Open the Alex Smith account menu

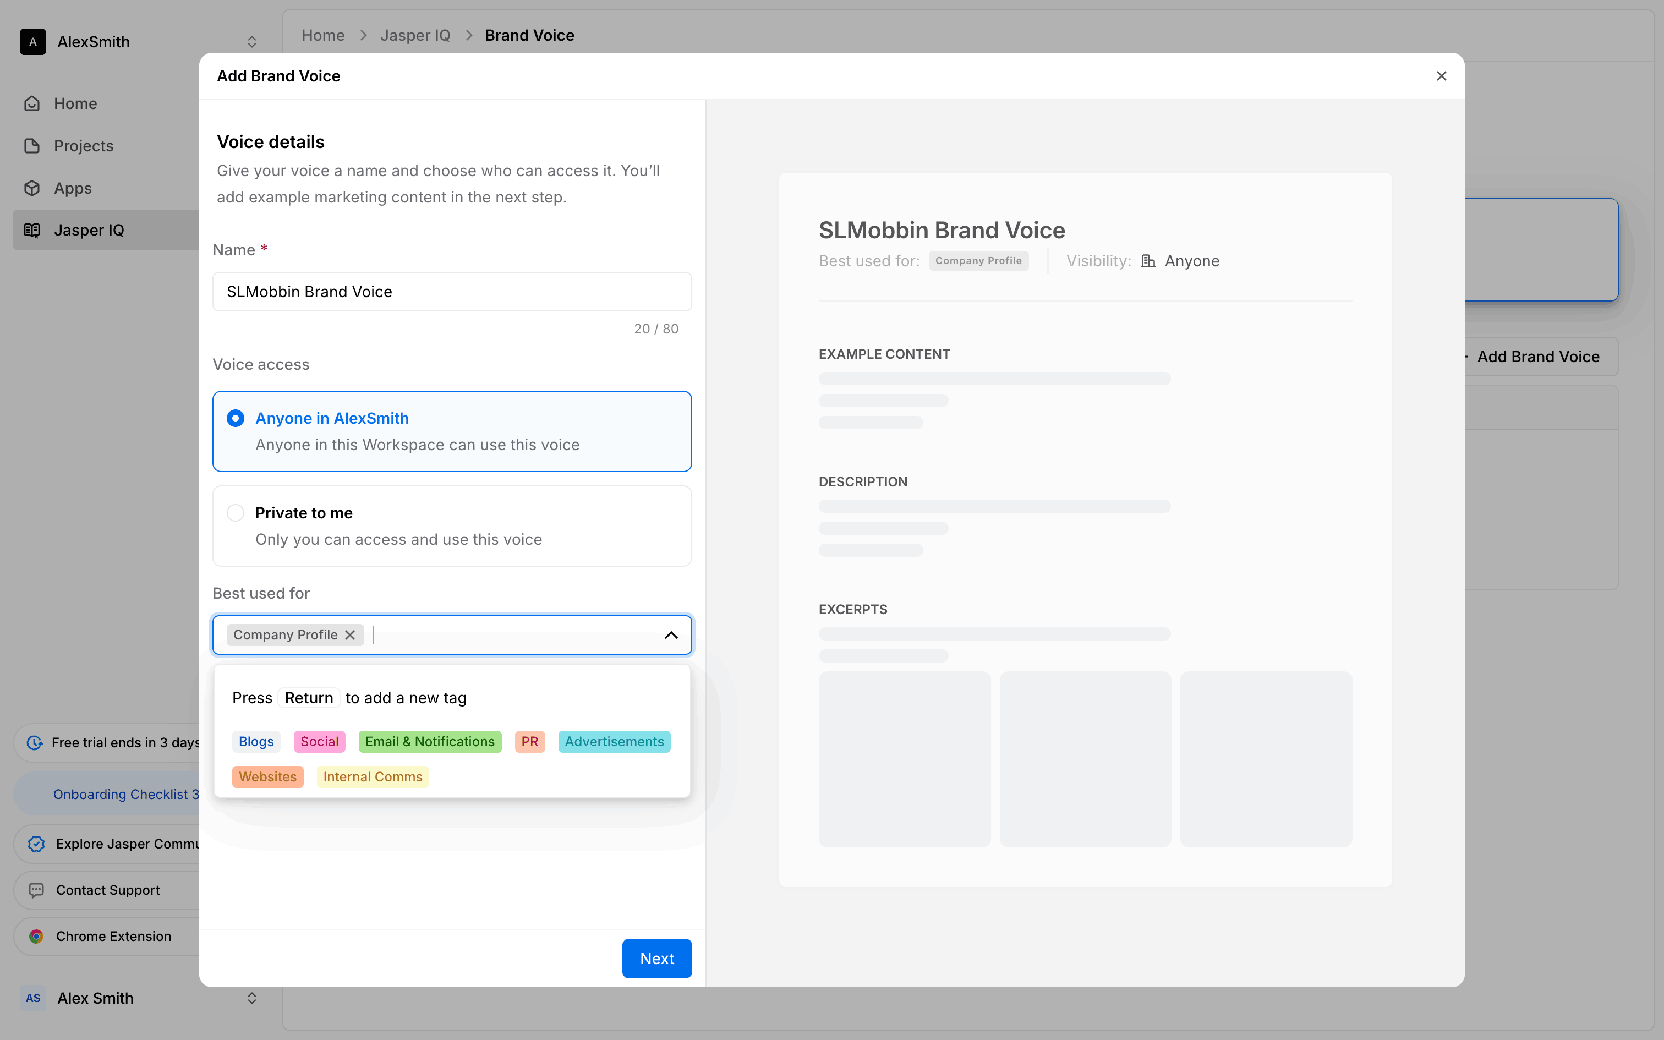pyautogui.click(x=251, y=998)
